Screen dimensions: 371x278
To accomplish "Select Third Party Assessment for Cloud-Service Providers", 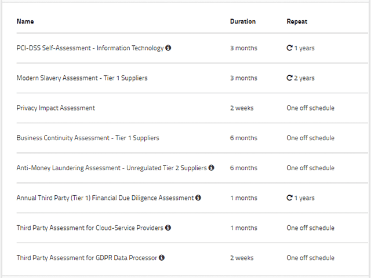I will point(90,228).
